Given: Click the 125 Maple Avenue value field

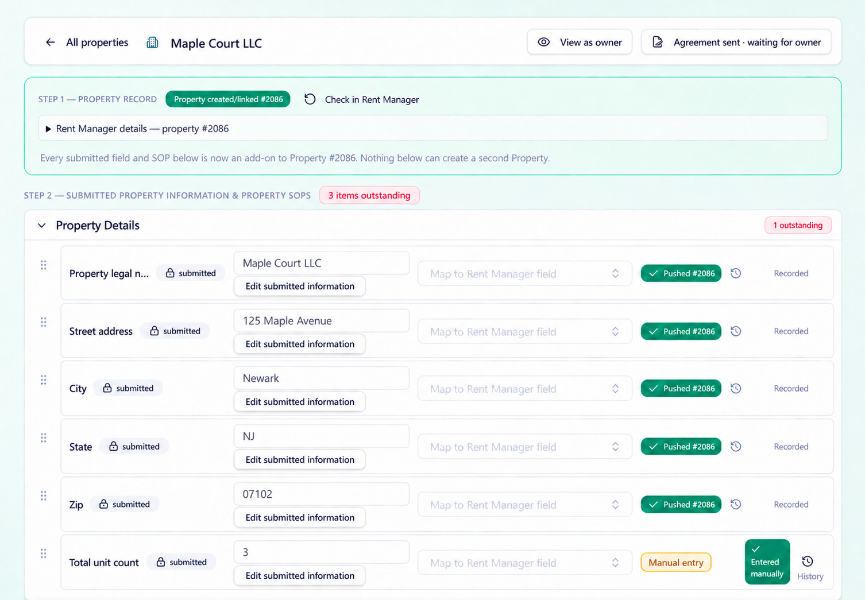Looking at the screenshot, I should 322,321.
